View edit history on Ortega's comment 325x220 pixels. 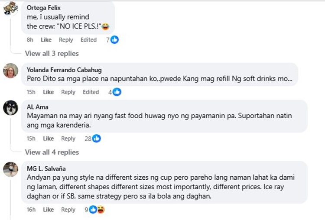point(88,40)
